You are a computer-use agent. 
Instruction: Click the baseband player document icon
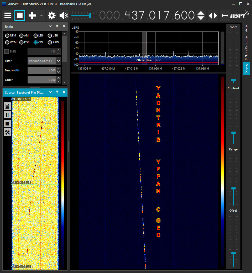tap(7, 106)
